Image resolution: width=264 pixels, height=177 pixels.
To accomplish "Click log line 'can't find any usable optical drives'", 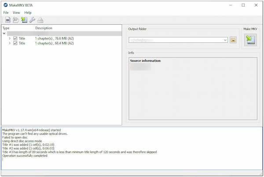I will point(35,134).
